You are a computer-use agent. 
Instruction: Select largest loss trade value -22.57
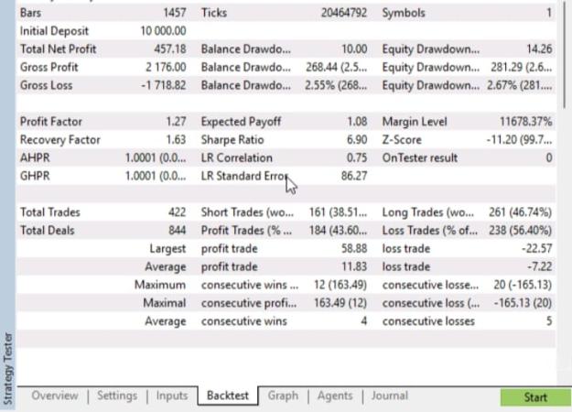coord(536,248)
